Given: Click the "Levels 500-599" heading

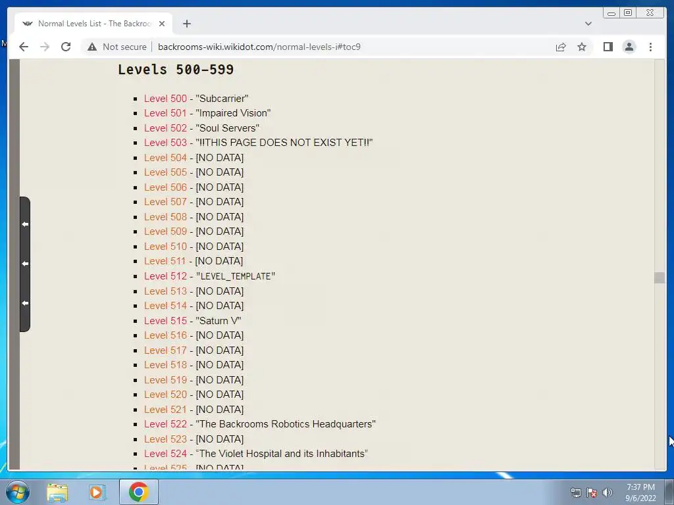Looking at the screenshot, I should coord(176,70).
